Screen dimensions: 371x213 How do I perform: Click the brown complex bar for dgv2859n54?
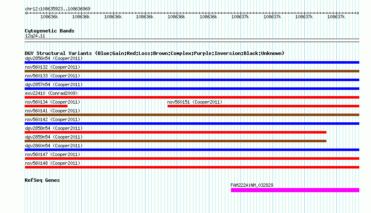click(175, 141)
